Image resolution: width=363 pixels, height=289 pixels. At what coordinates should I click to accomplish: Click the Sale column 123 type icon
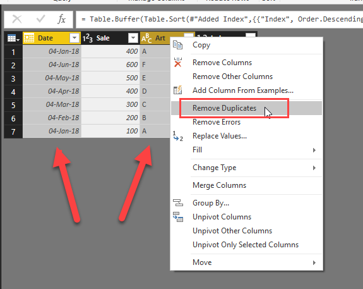coord(88,38)
